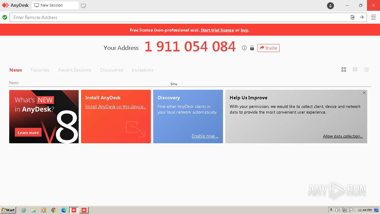Click the info icon beside your address
This screenshot has width=380, height=214.
click(x=244, y=48)
